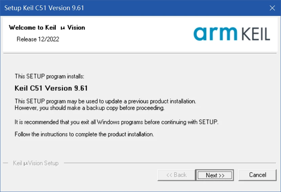Click the 'Follow the instructions' line
Image resolution: width=281 pixels, height=192 pixels.
(84, 134)
